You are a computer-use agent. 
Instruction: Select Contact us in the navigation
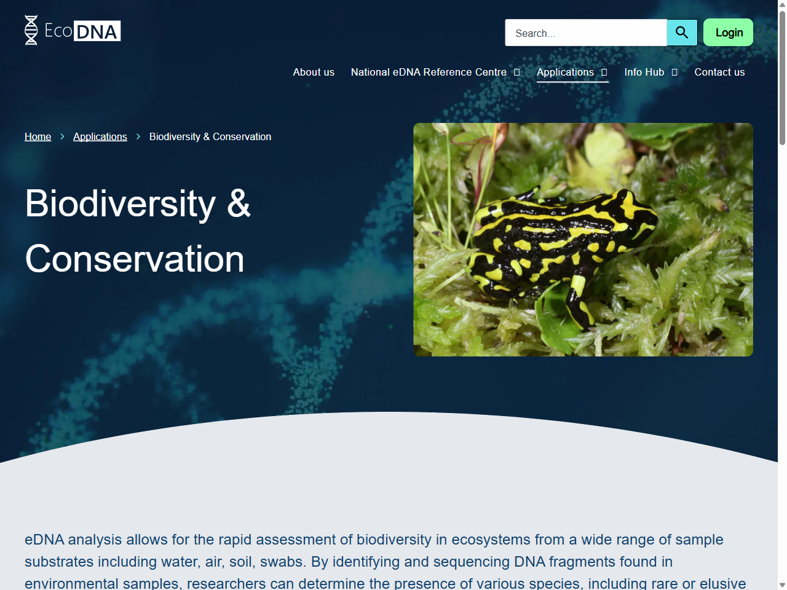(719, 72)
